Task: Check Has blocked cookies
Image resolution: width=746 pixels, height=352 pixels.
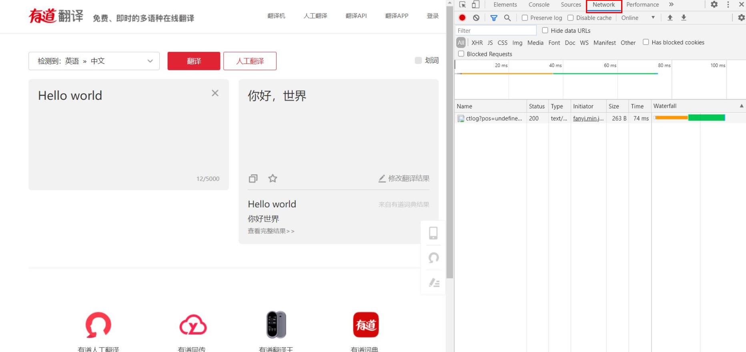Action: click(x=646, y=42)
